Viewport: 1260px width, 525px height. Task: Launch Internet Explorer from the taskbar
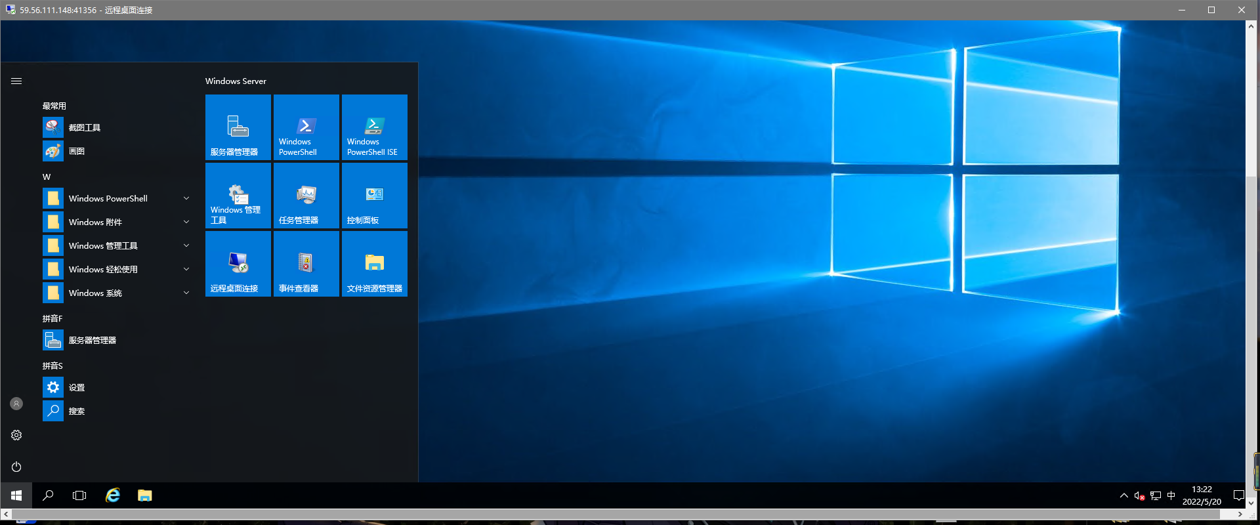113,495
